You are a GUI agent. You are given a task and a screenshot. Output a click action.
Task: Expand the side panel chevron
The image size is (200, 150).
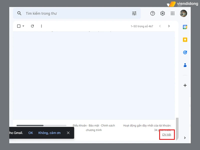tap(185, 137)
